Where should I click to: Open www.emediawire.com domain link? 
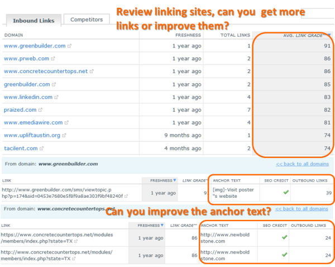point(33,122)
